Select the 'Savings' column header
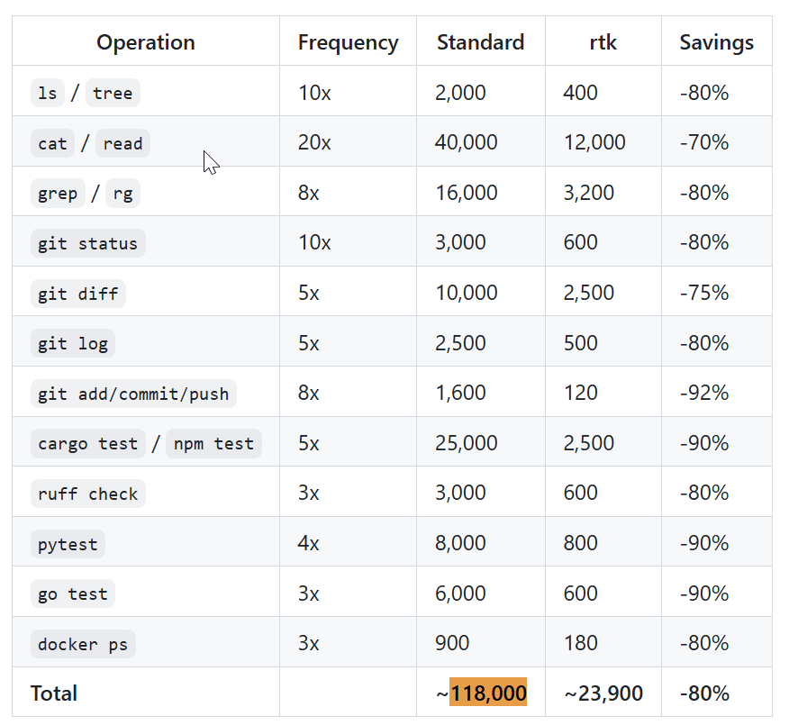Screen dimensions: 789x725 pos(716,41)
